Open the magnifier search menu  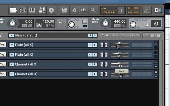(93, 10)
